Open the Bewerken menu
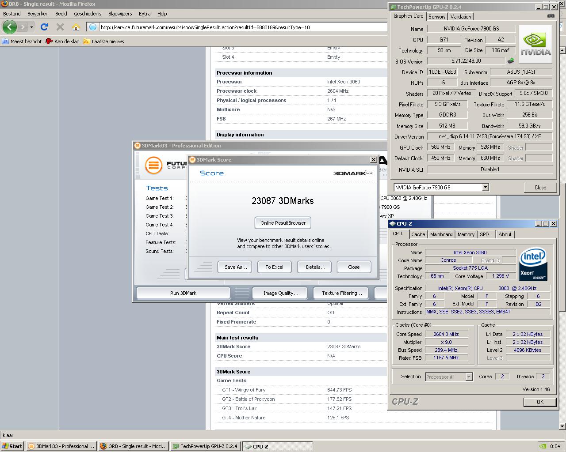Screen dimensions: 566x452 coord(38,14)
